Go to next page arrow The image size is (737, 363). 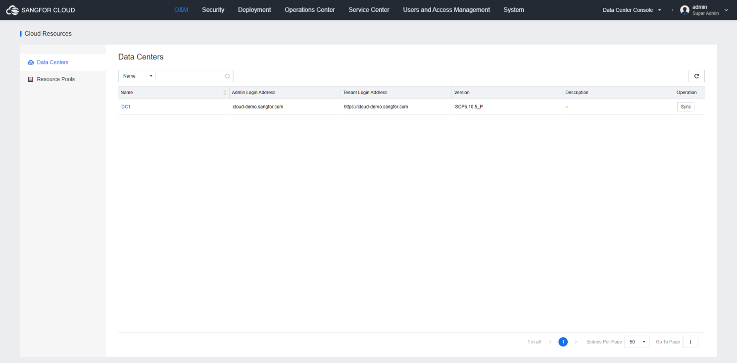pos(576,342)
